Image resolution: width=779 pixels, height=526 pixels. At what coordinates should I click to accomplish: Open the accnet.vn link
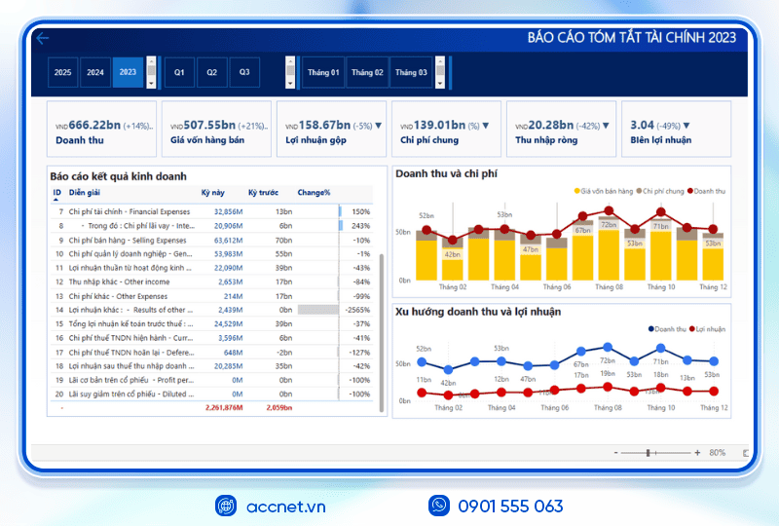[x=285, y=507]
